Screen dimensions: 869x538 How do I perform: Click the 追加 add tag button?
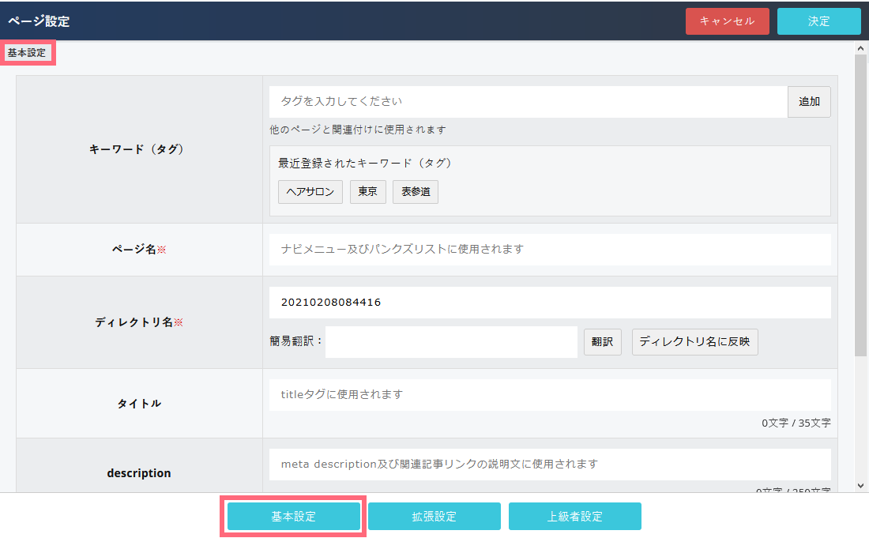(x=809, y=102)
